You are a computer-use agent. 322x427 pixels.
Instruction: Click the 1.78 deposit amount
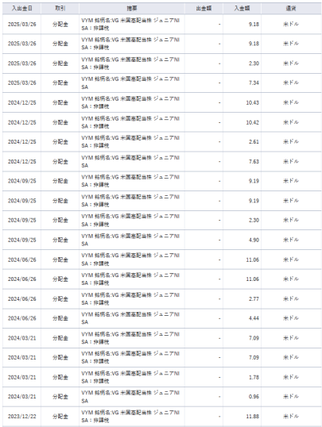tap(254, 377)
